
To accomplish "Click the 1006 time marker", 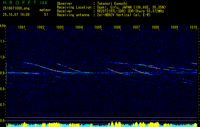I will (x=117, y=27).
